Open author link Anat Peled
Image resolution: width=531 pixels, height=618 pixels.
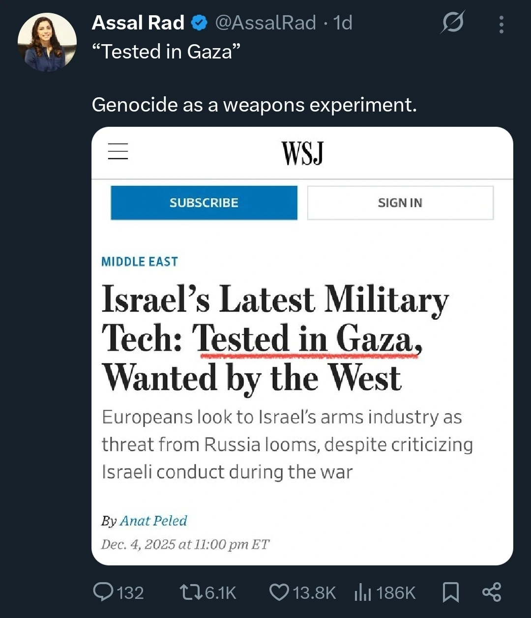click(x=153, y=521)
